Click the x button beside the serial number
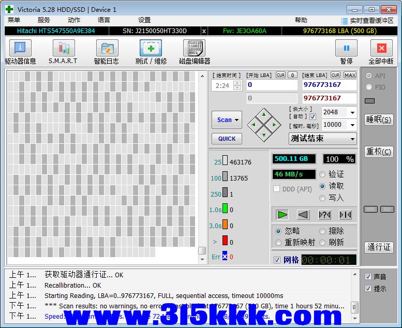 click(x=204, y=31)
